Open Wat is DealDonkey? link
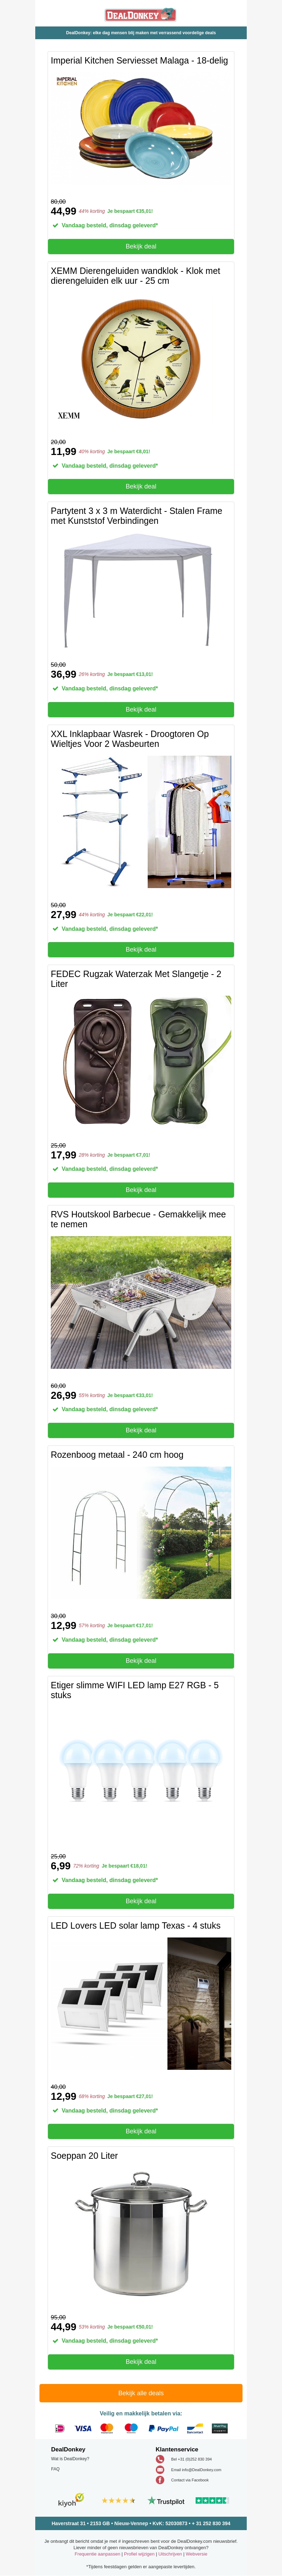 pos(70,2459)
